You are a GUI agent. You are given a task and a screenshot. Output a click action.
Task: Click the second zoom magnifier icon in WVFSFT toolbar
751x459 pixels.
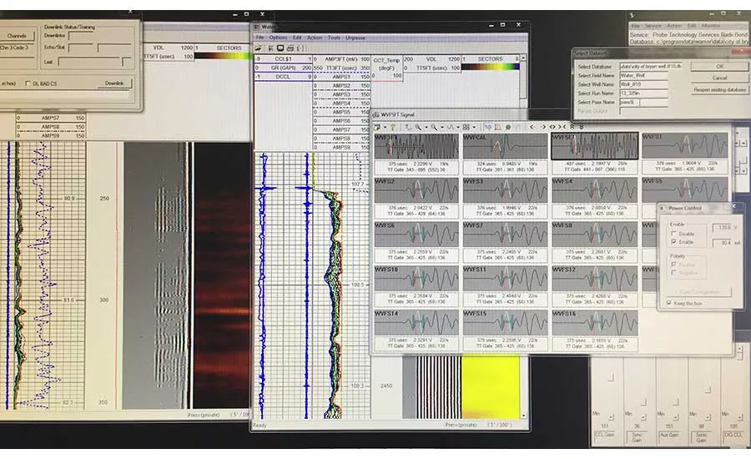pyautogui.click(x=434, y=127)
